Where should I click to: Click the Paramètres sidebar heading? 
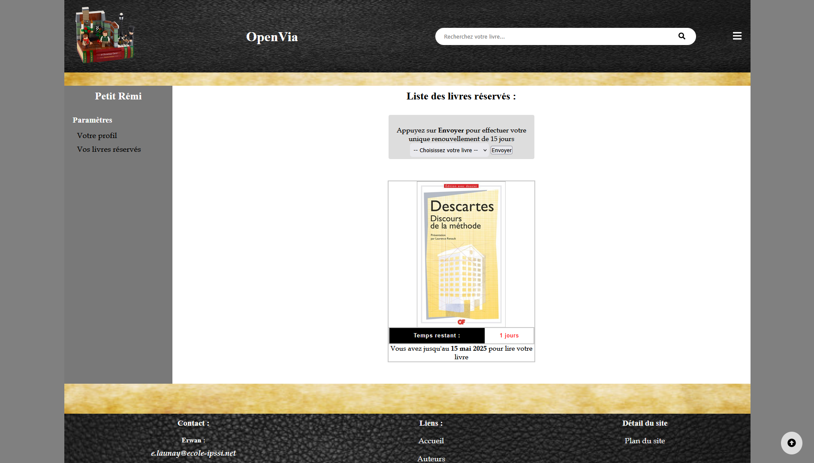92,120
